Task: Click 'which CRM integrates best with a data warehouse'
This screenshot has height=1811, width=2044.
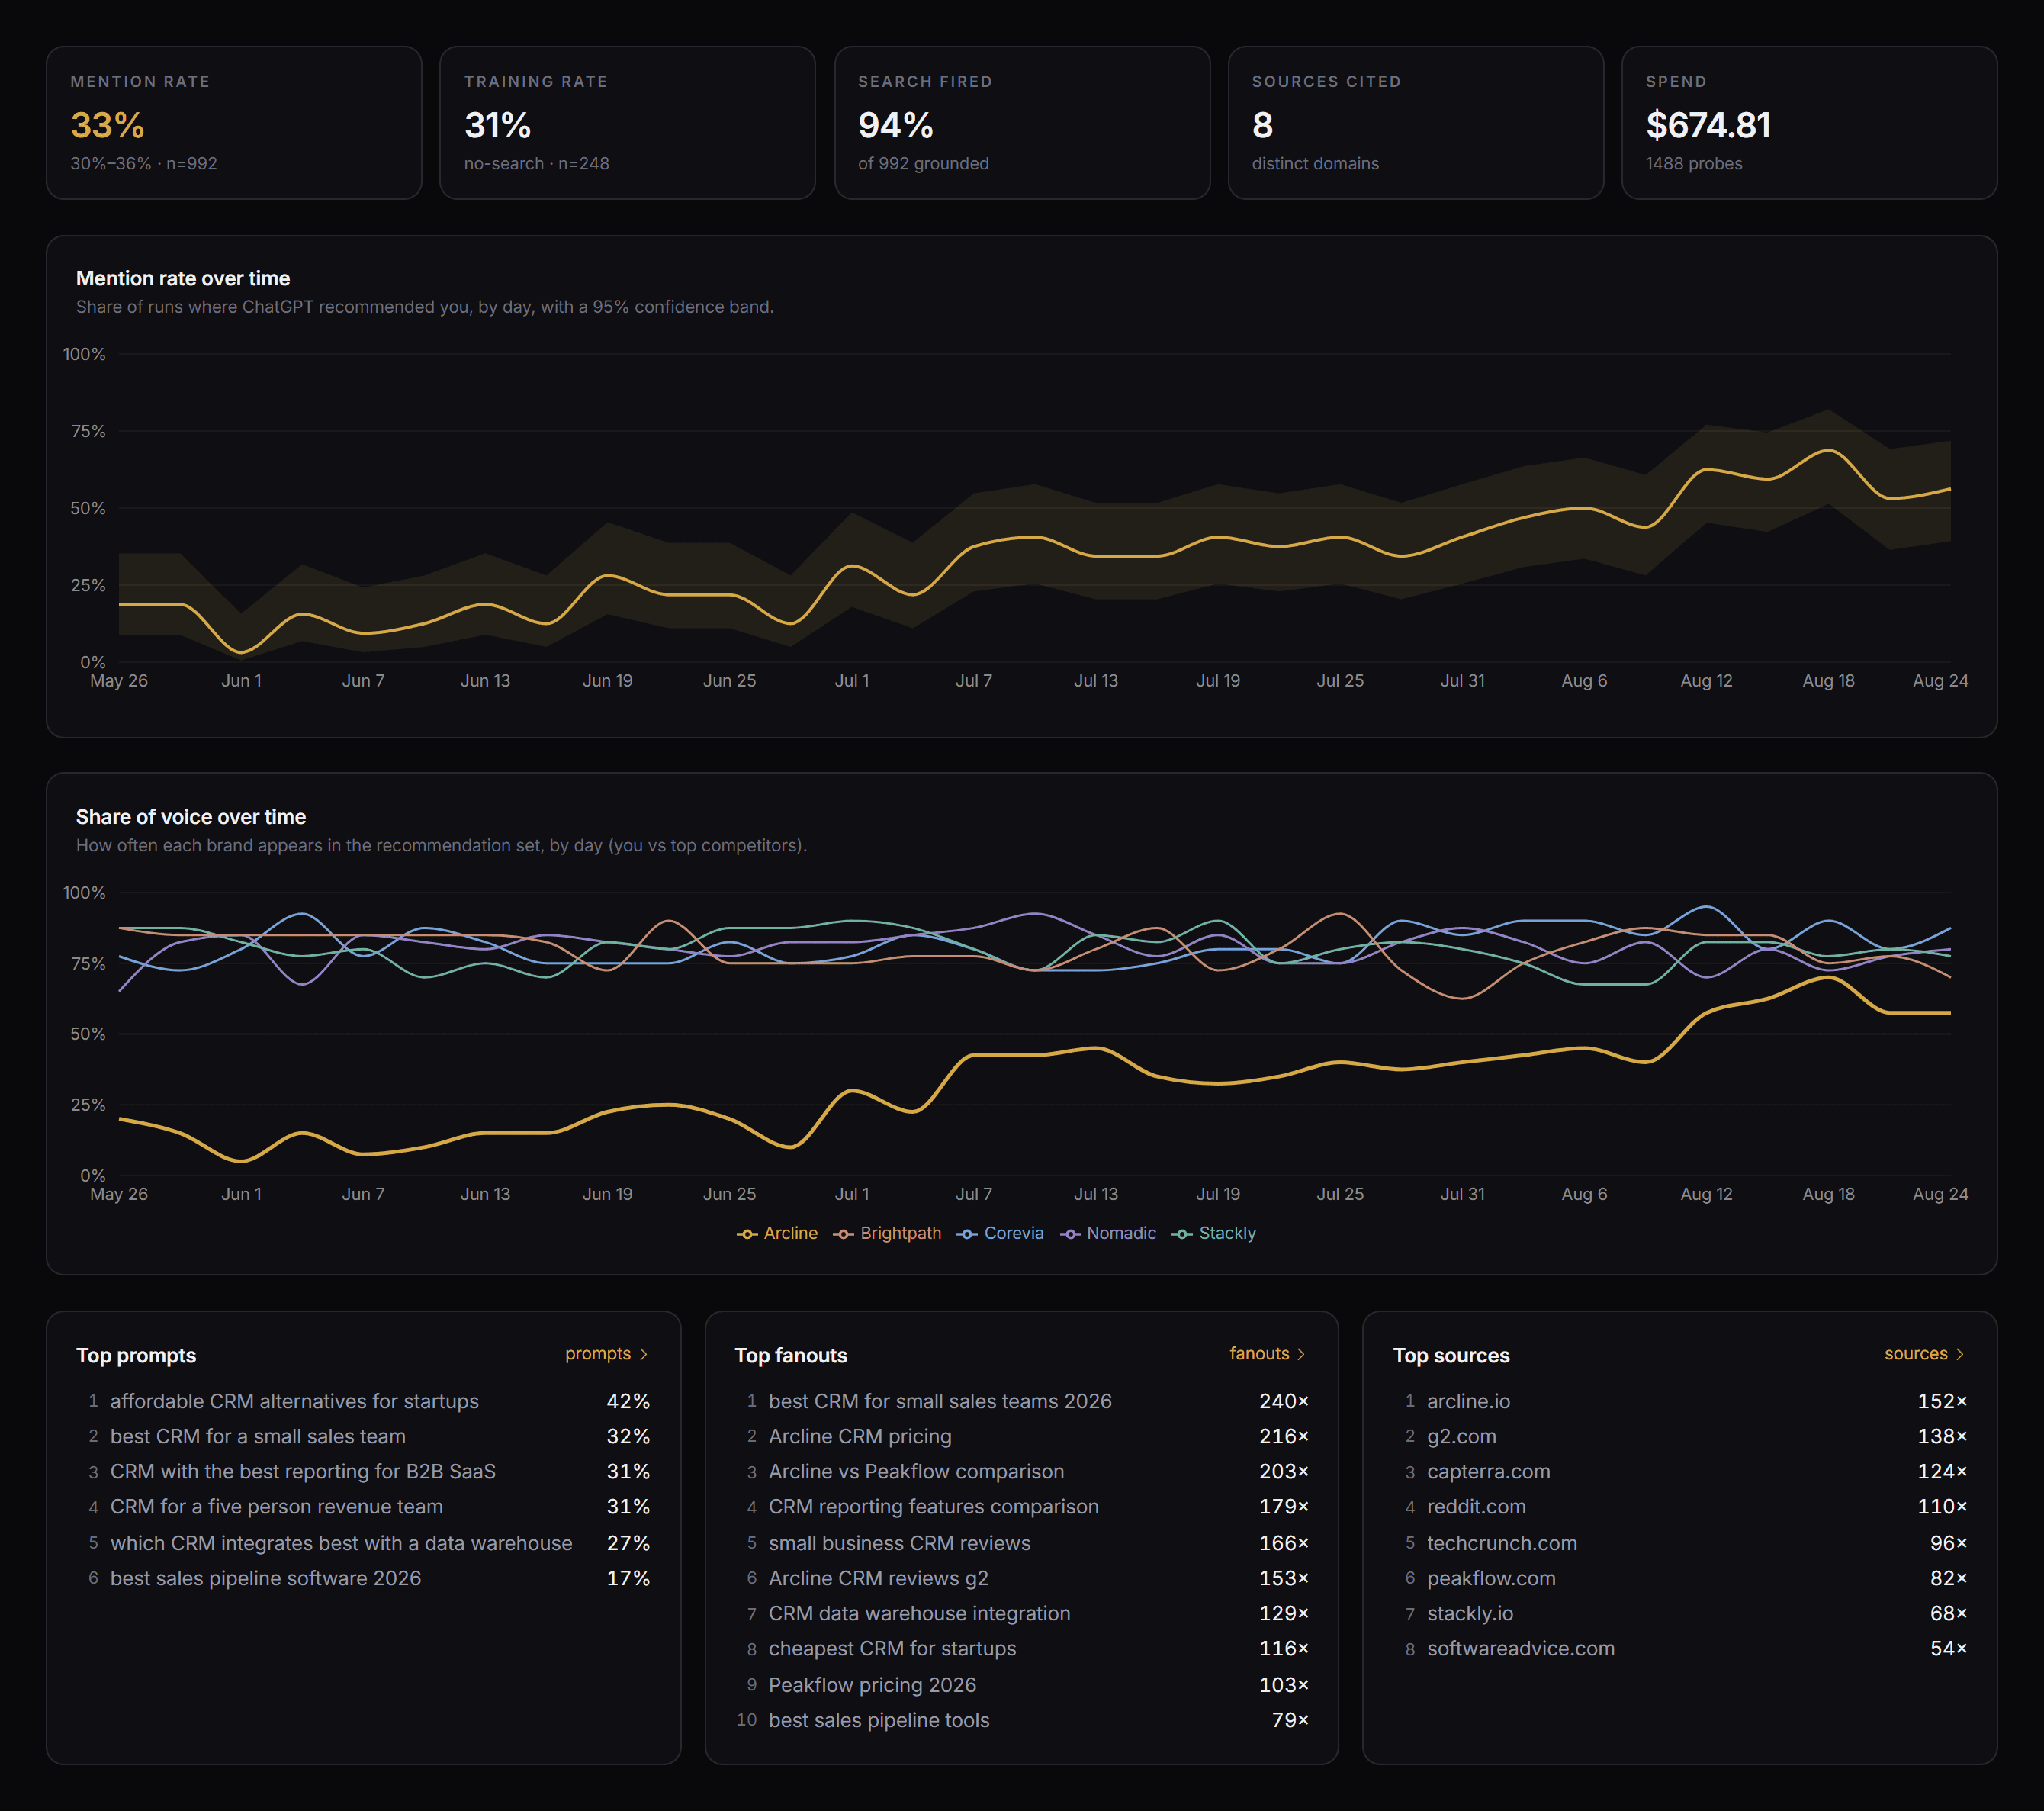Action: (x=341, y=1543)
